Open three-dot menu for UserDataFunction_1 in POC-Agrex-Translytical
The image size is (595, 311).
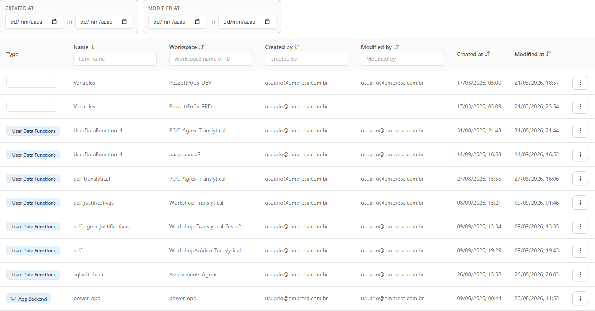[580, 130]
